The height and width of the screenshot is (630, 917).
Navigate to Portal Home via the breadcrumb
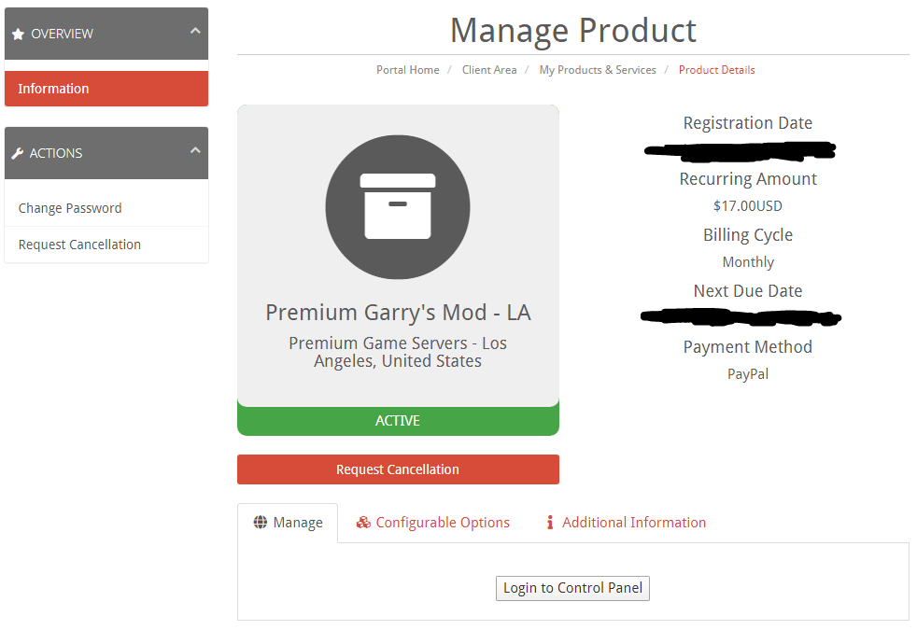408,69
